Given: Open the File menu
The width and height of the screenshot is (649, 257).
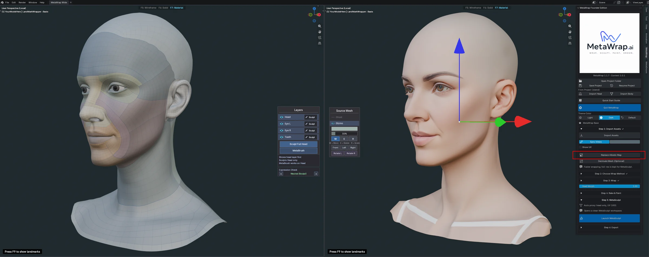Looking at the screenshot, I should pyautogui.click(x=7, y=2).
